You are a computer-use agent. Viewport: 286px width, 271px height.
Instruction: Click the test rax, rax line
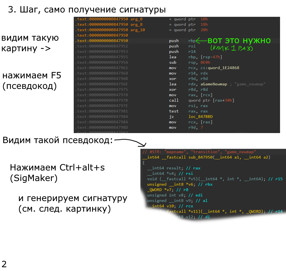point(188,111)
